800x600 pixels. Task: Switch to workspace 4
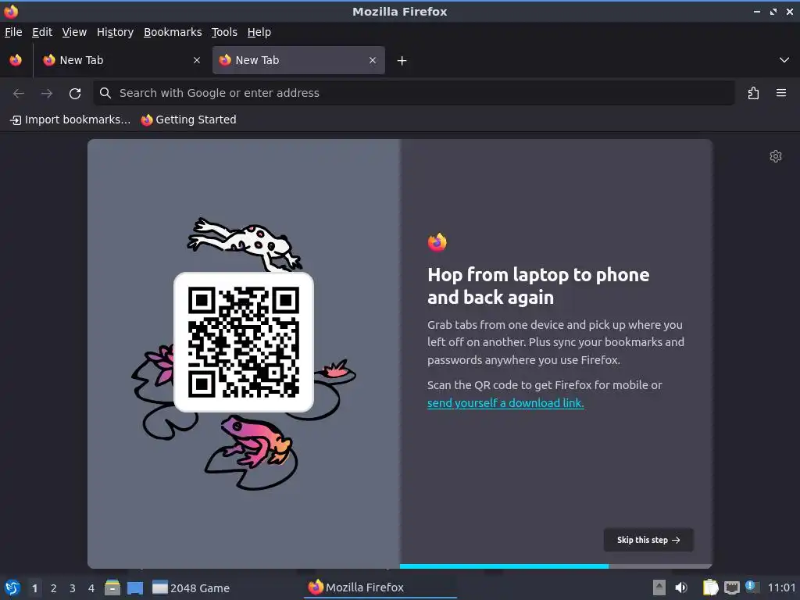[91, 588]
